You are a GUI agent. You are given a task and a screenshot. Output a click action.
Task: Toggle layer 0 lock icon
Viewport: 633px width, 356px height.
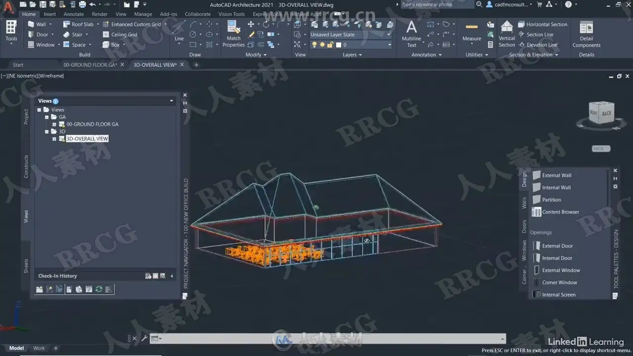[330, 44]
